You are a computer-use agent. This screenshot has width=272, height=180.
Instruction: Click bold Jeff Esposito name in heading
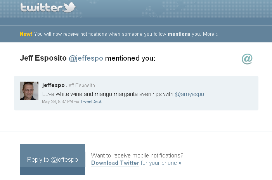[x=43, y=58]
